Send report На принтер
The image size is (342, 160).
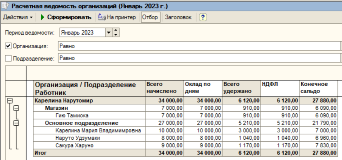coord(117,17)
